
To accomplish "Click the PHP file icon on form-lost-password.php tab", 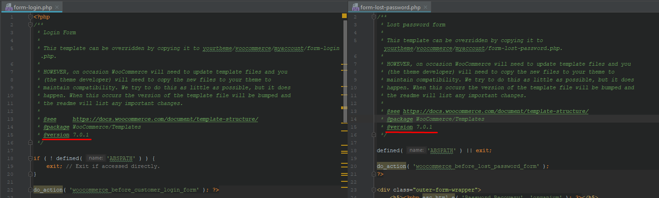I will [356, 7].
